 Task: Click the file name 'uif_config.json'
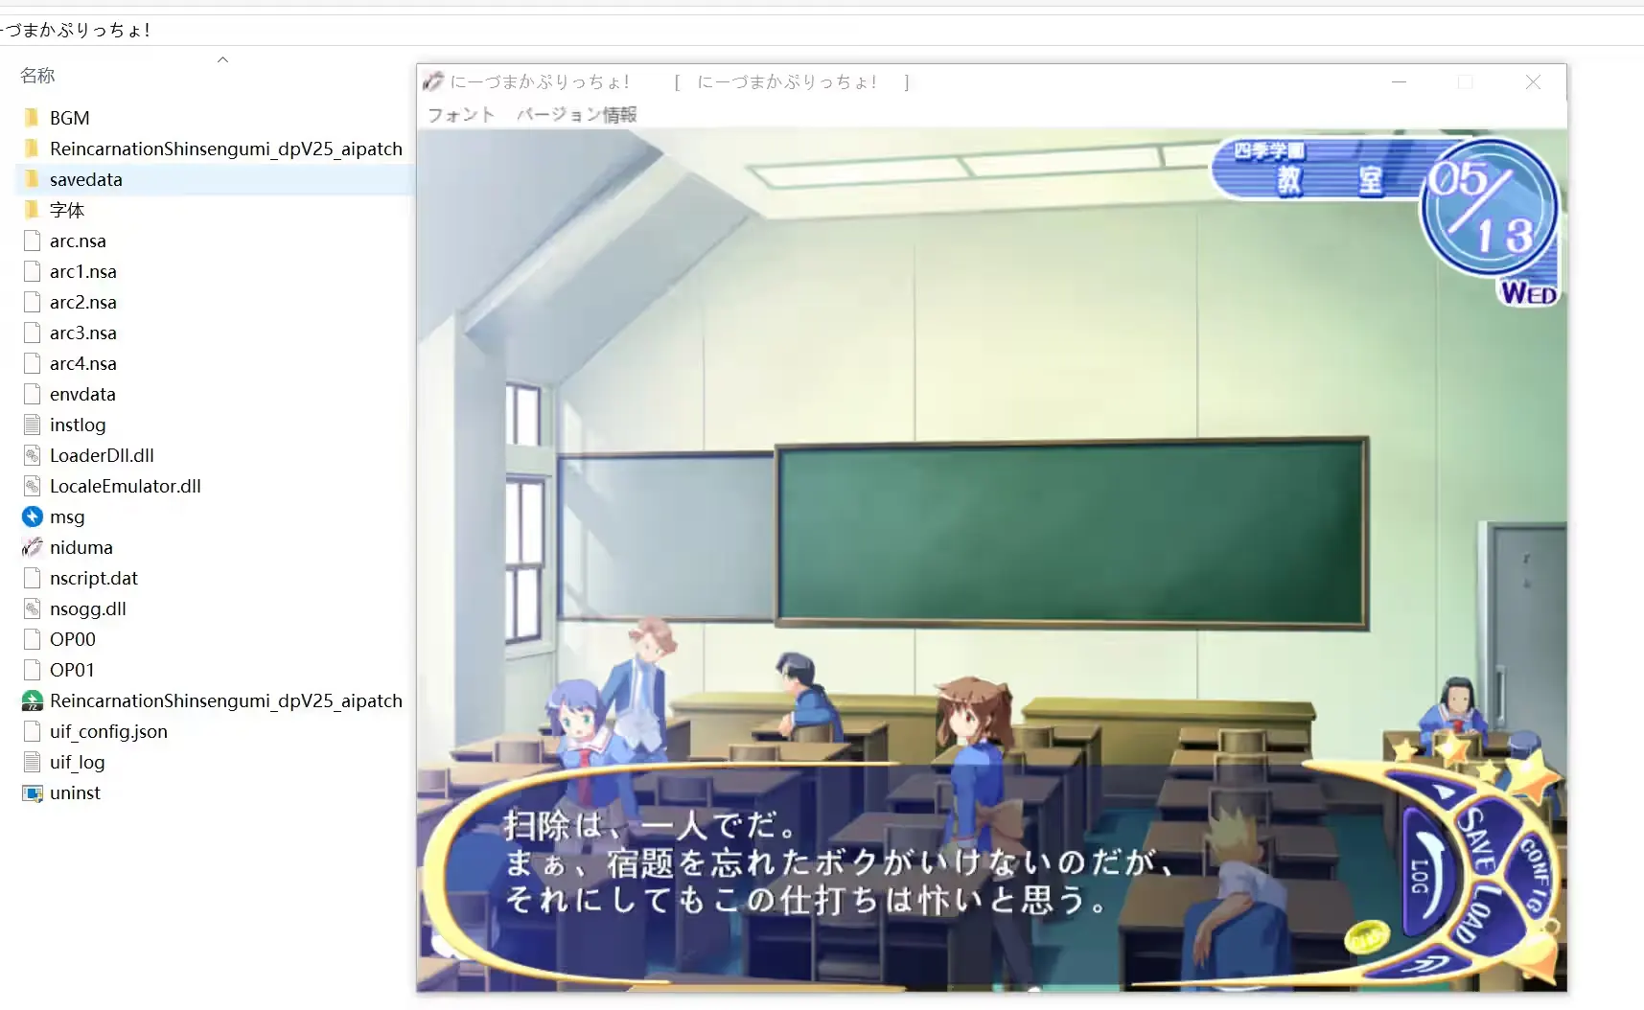pos(108,731)
